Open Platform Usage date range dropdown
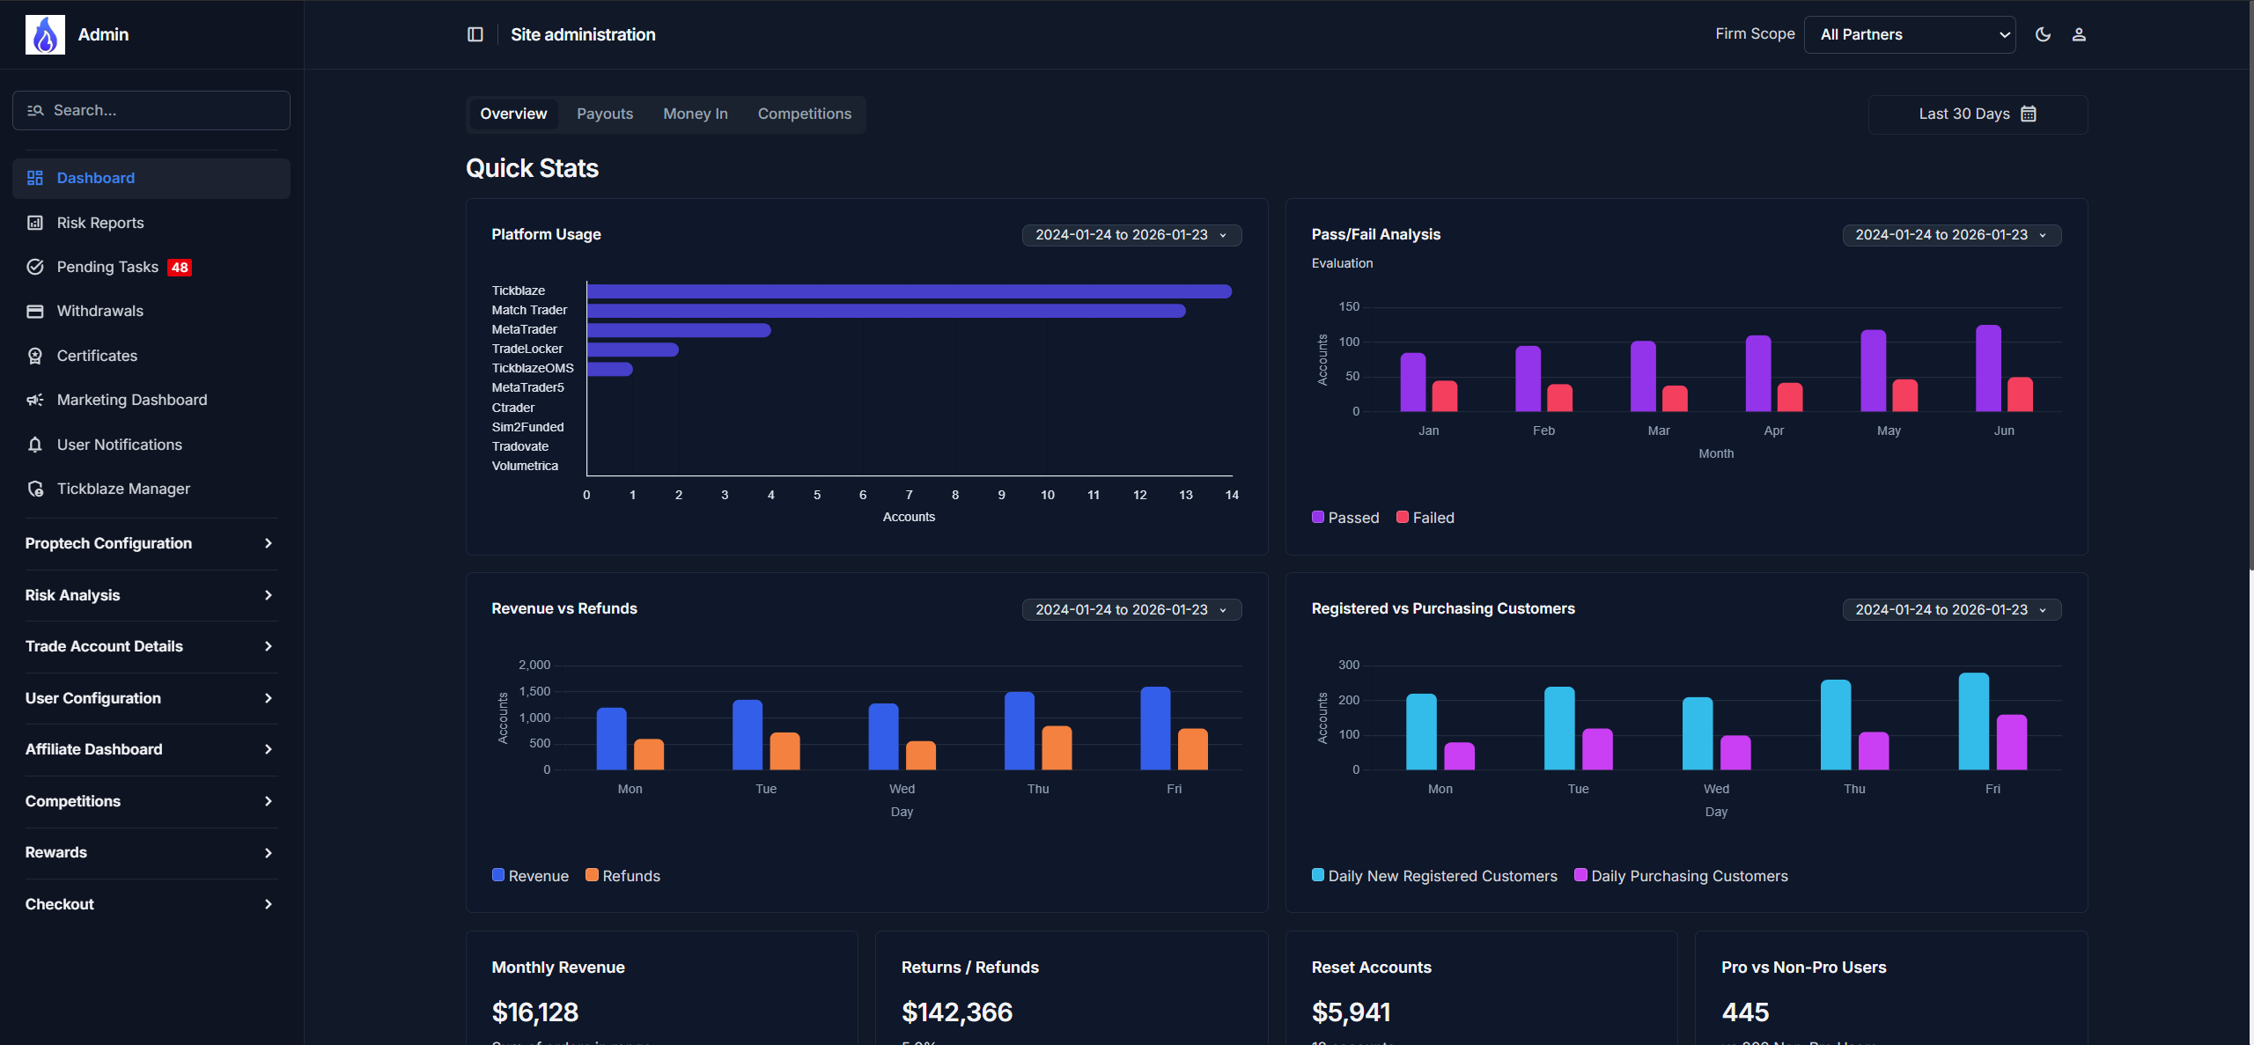The image size is (2254, 1045). (x=1131, y=235)
